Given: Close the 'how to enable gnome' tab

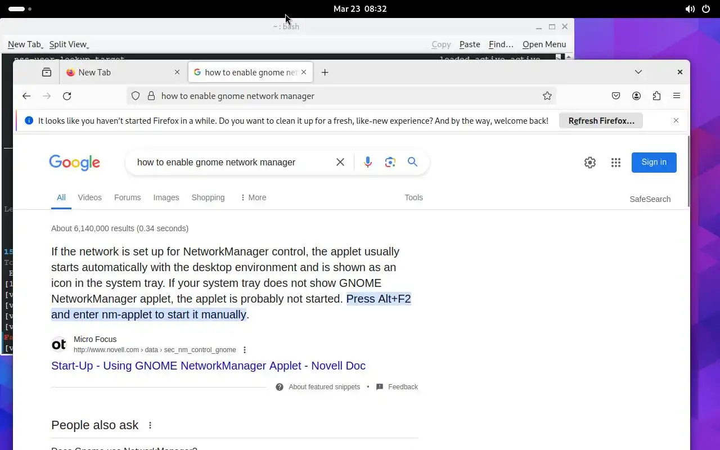Looking at the screenshot, I should 304,72.
